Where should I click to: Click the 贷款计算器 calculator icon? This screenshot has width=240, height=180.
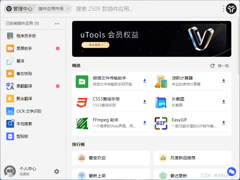click(x=161, y=82)
